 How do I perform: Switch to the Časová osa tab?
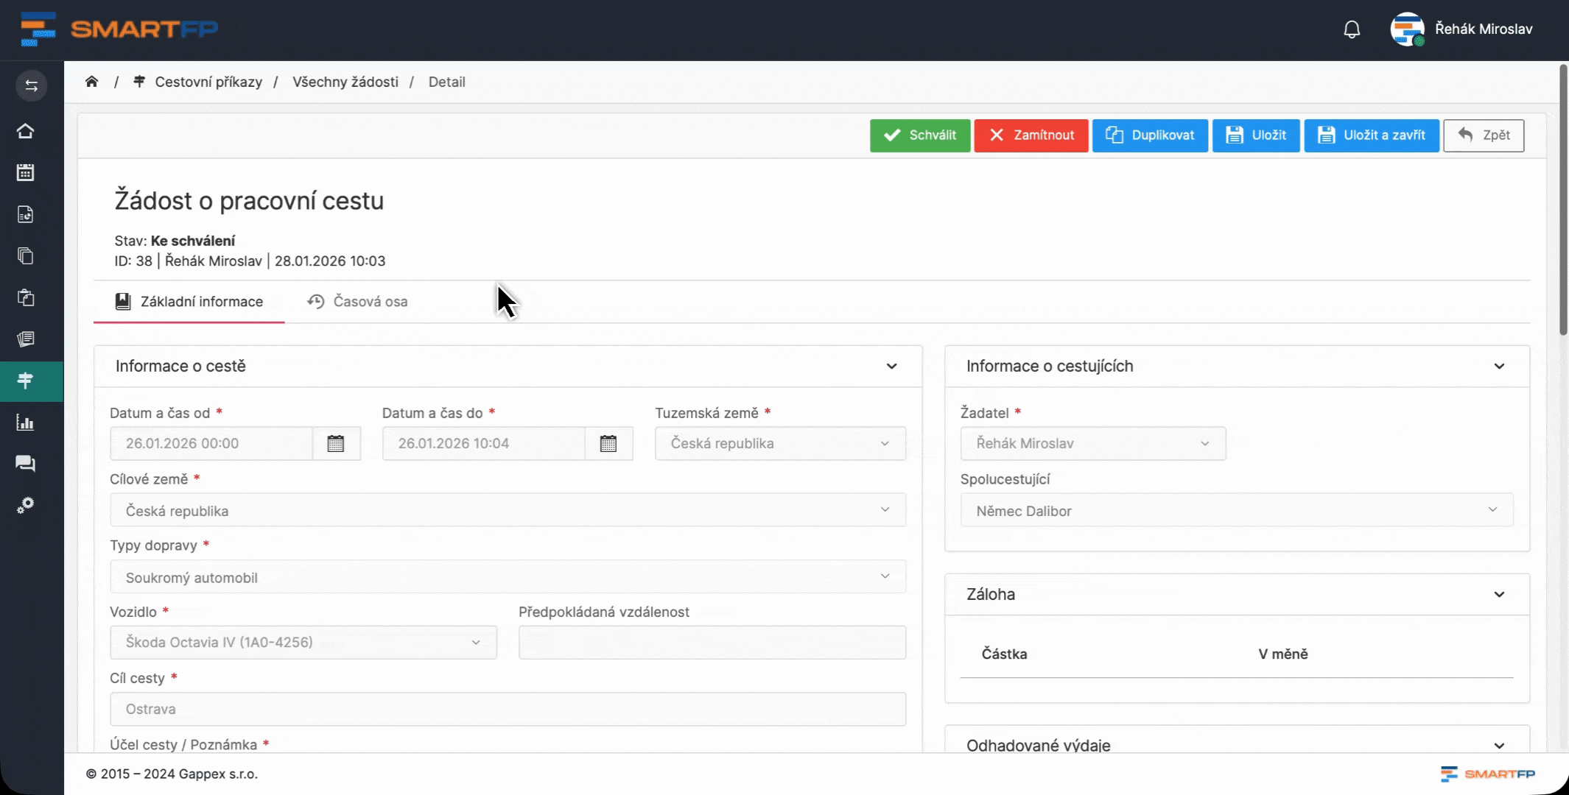[x=358, y=302]
